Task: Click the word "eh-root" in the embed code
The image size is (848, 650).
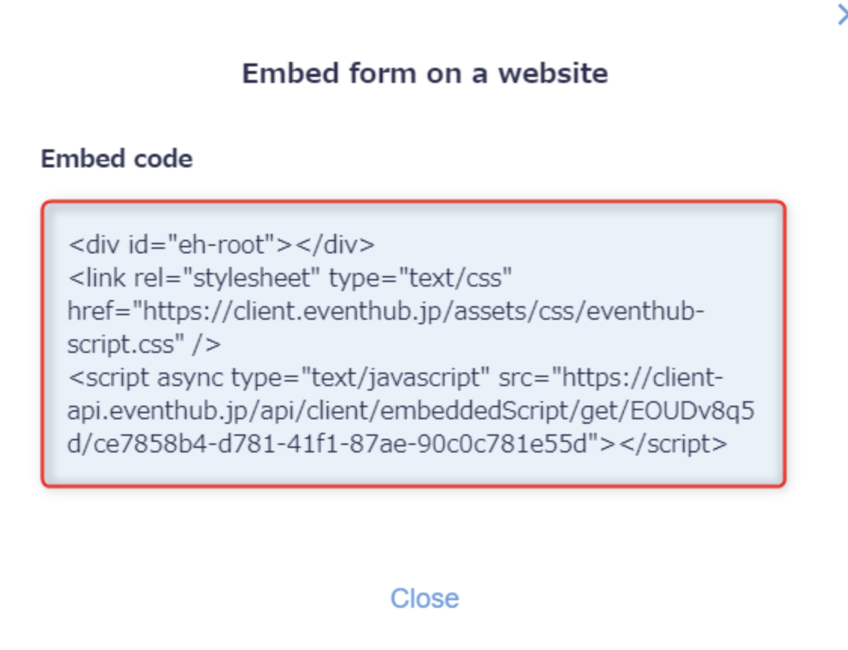Action: click(x=223, y=245)
